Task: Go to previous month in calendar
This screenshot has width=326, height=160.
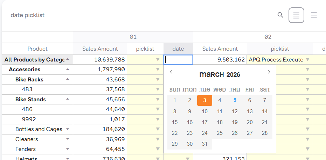Action: pos(171,72)
